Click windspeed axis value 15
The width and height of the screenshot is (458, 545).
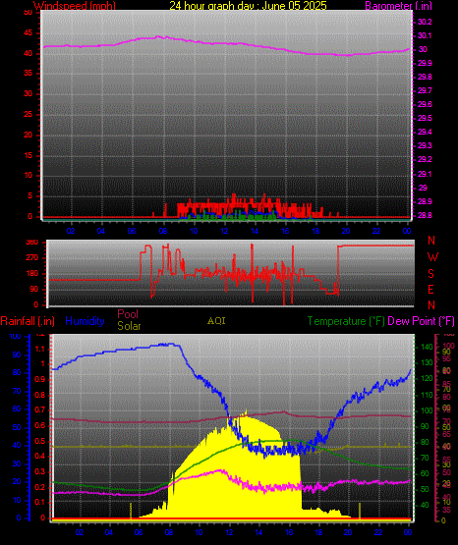click(28, 156)
